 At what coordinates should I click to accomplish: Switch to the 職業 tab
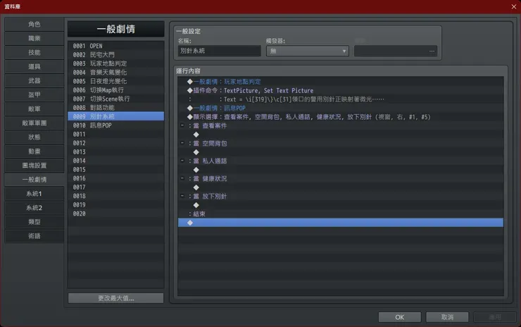click(x=34, y=38)
